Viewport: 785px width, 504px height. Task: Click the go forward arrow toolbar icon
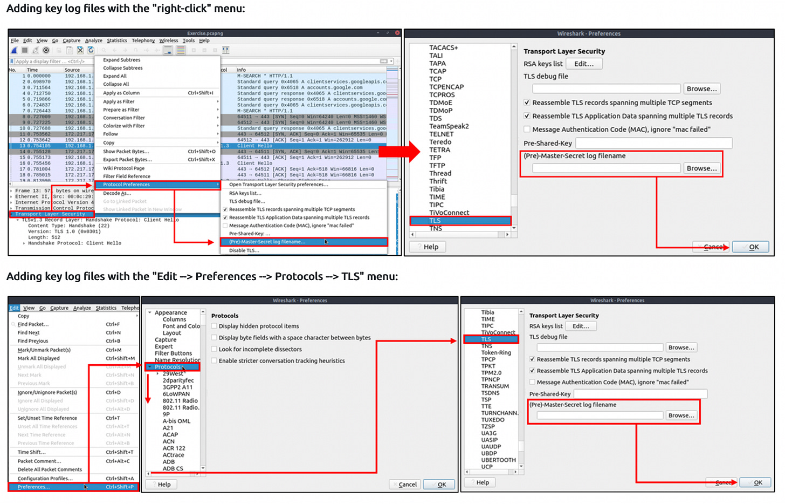click(125, 50)
